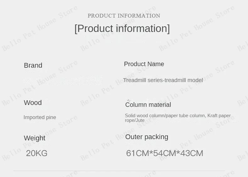Viewport: 248px width, 177px height.
Task: Click the 20KG weight value
Action: 37,153
